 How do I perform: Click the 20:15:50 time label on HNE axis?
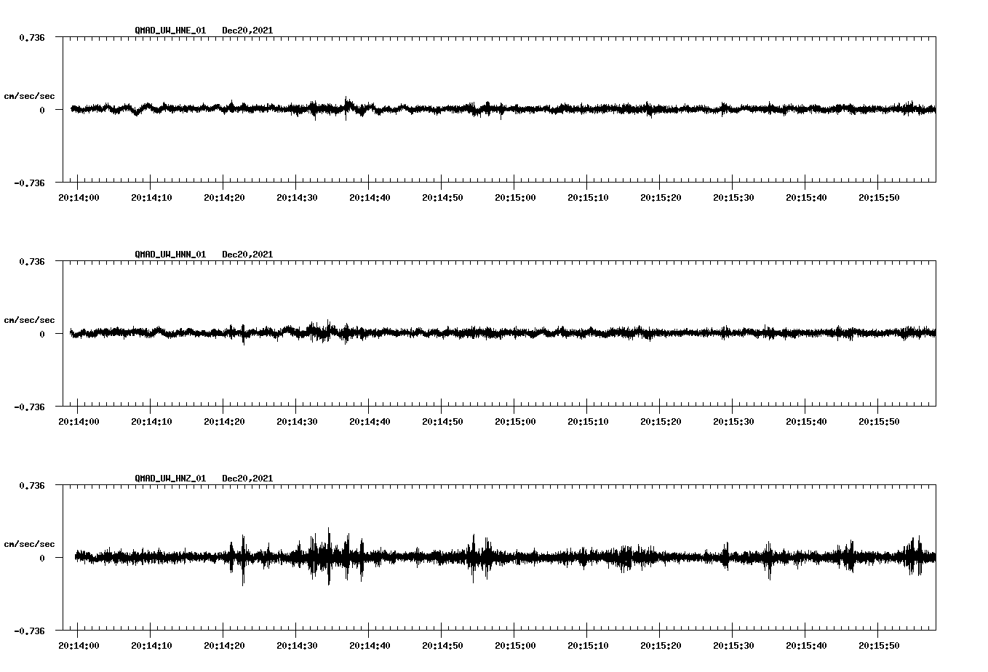tap(879, 198)
